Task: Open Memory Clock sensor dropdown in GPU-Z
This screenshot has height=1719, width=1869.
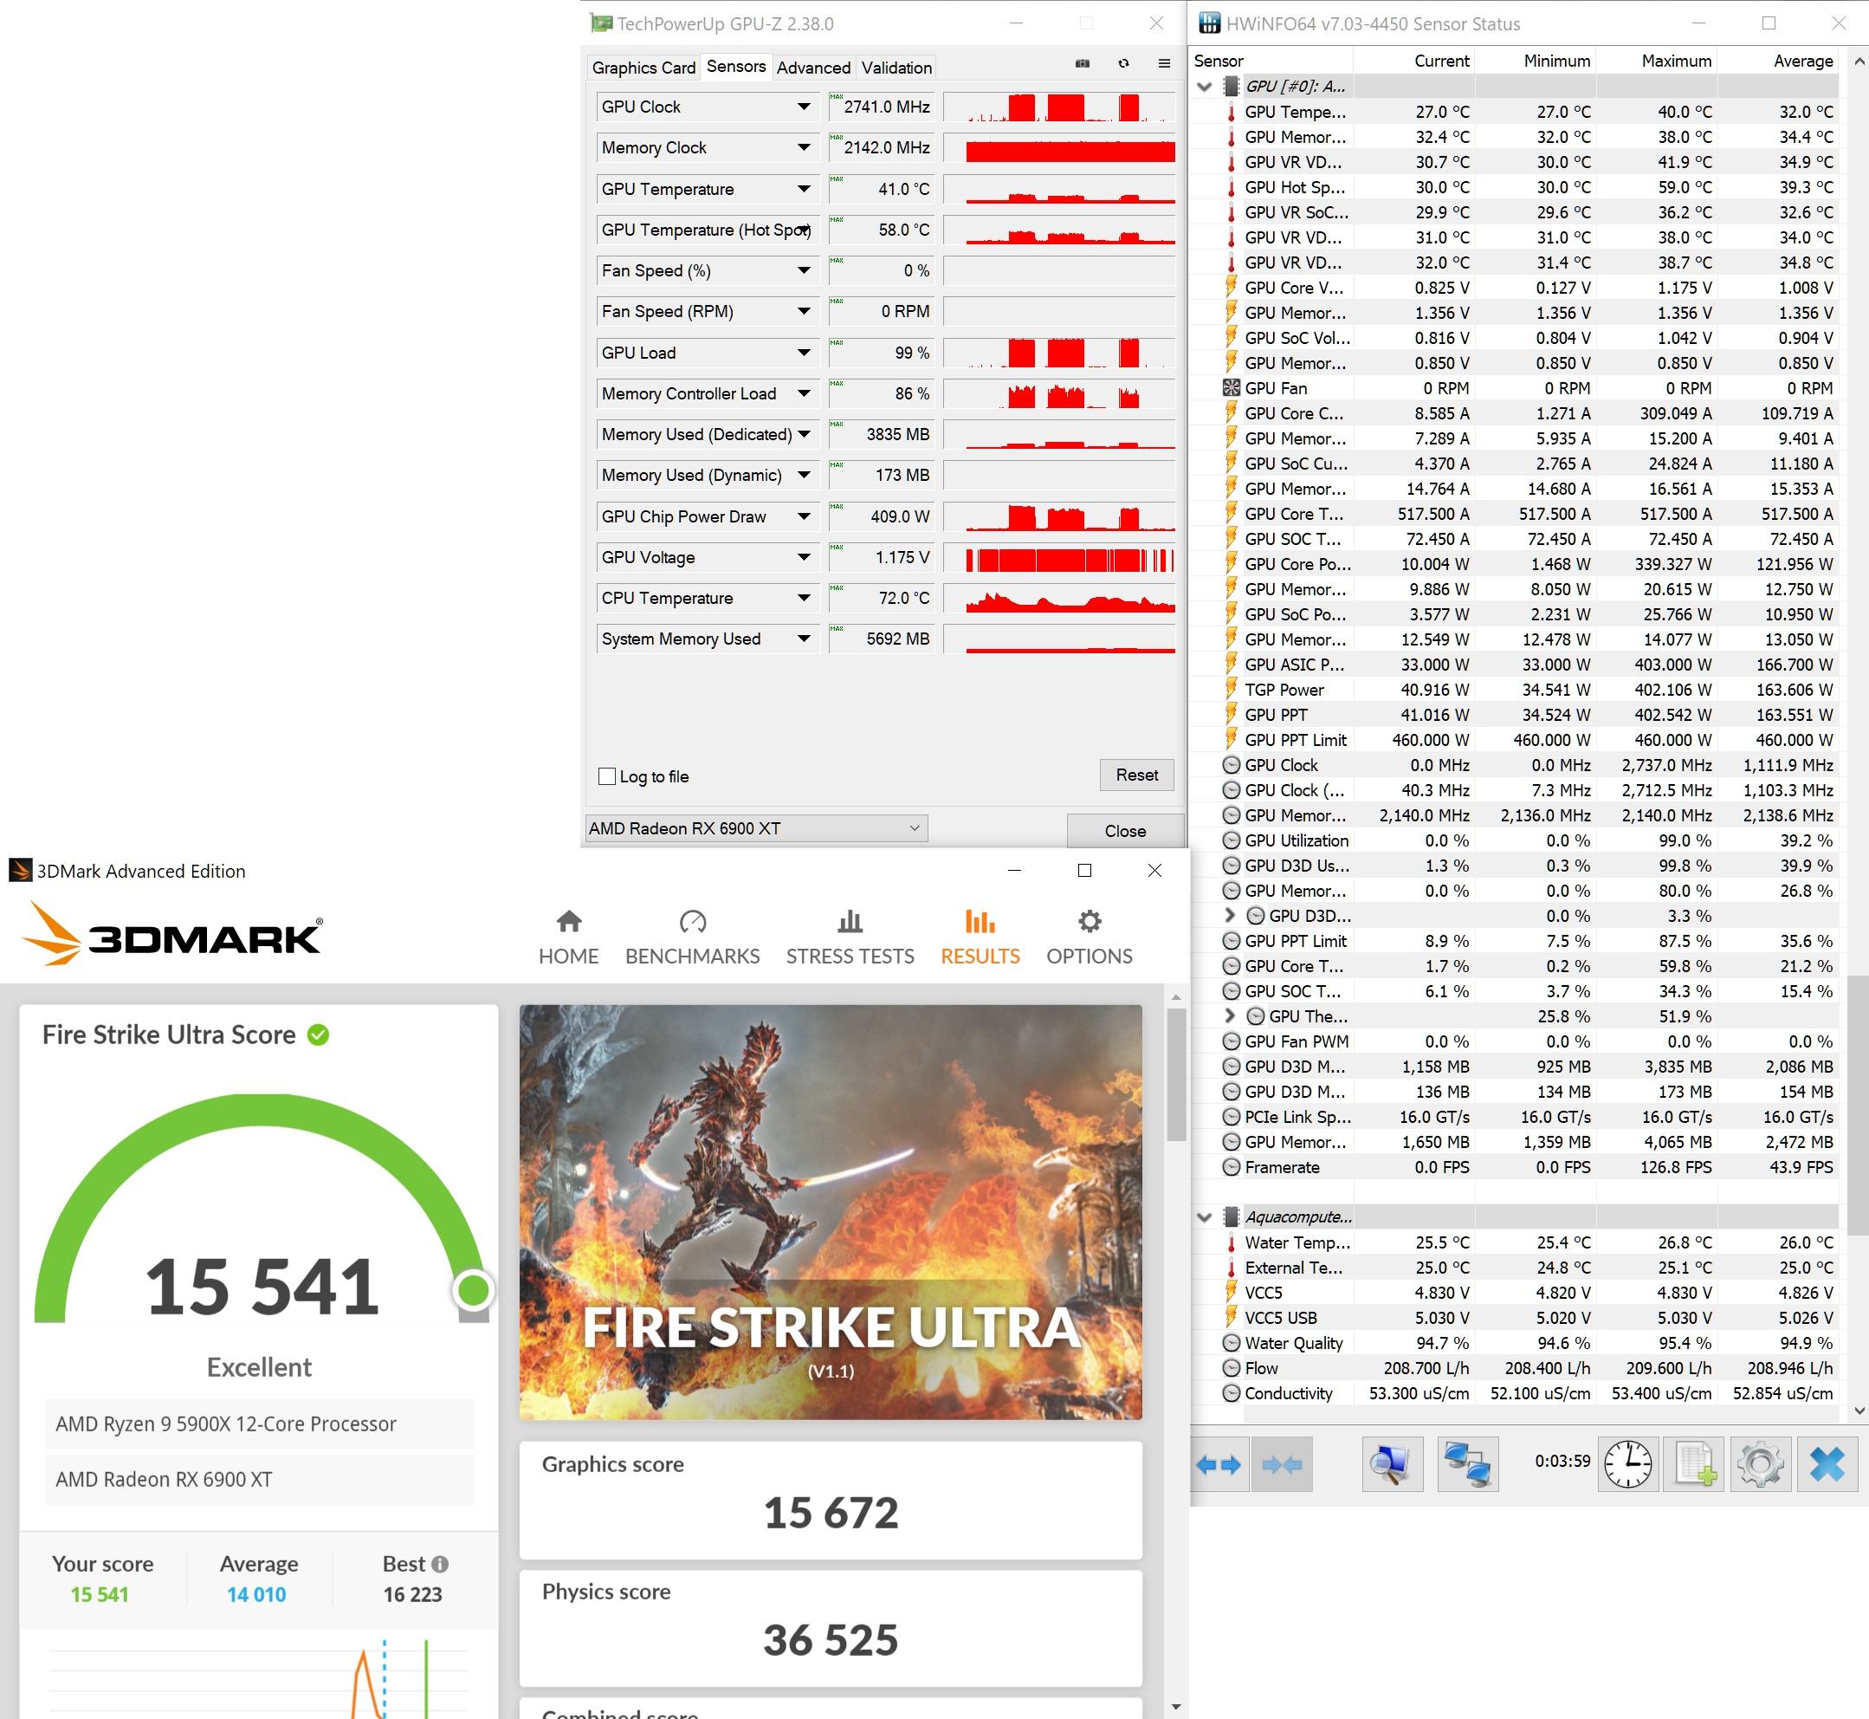Action: 804,148
